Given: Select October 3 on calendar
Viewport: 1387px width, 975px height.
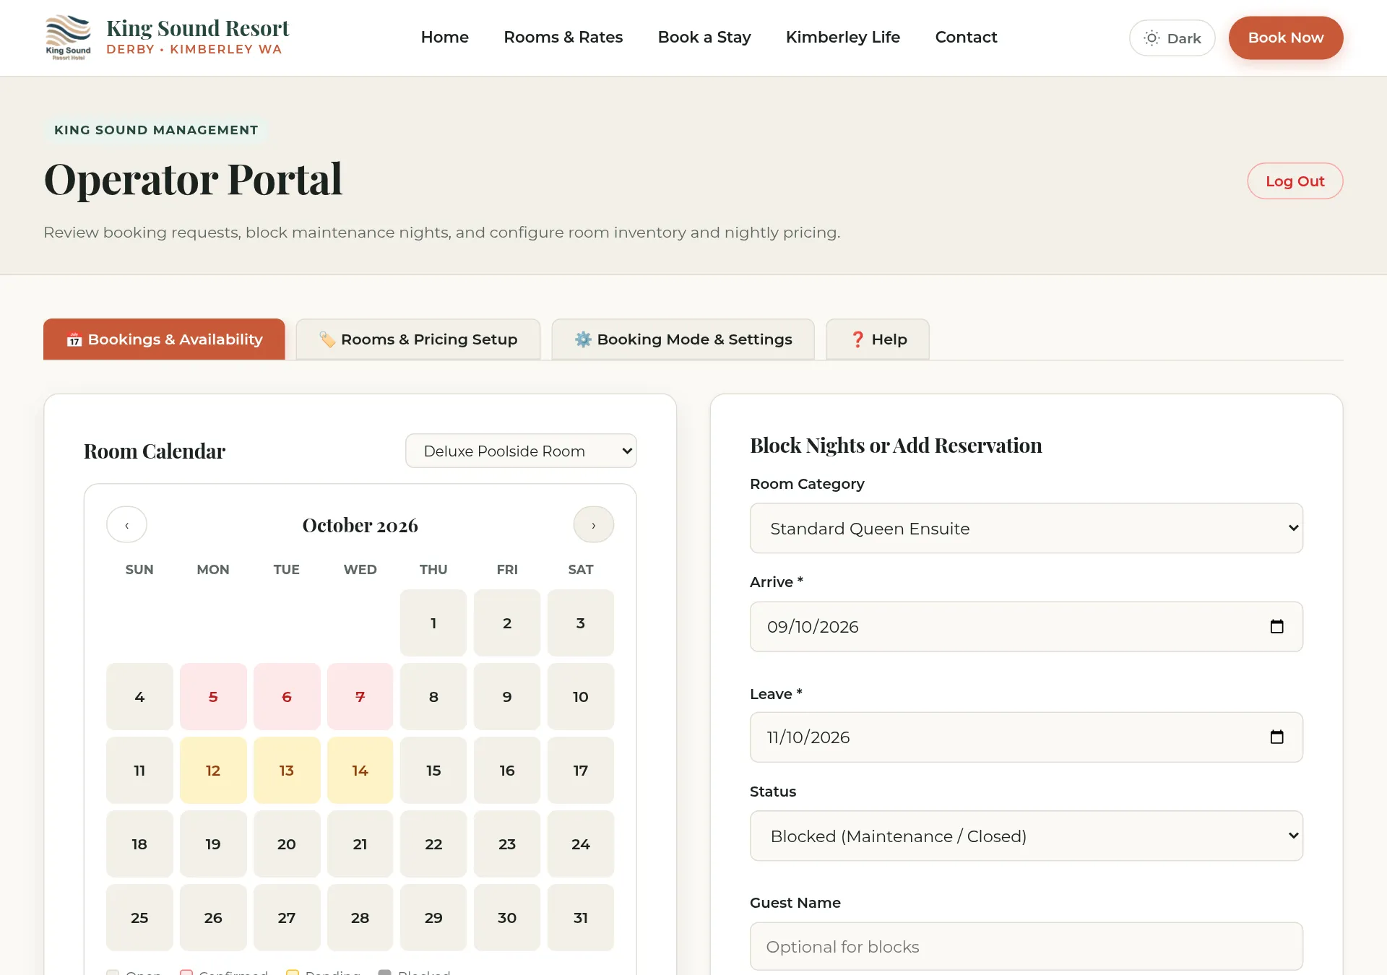Looking at the screenshot, I should point(580,623).
